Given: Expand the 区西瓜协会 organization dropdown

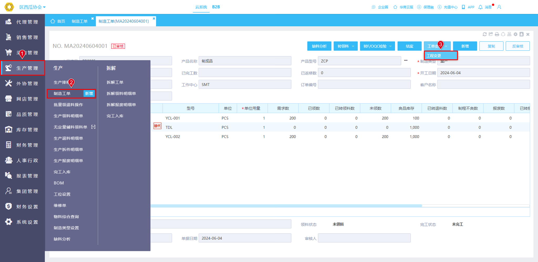Looking at the screenshot, I should 33,7.
